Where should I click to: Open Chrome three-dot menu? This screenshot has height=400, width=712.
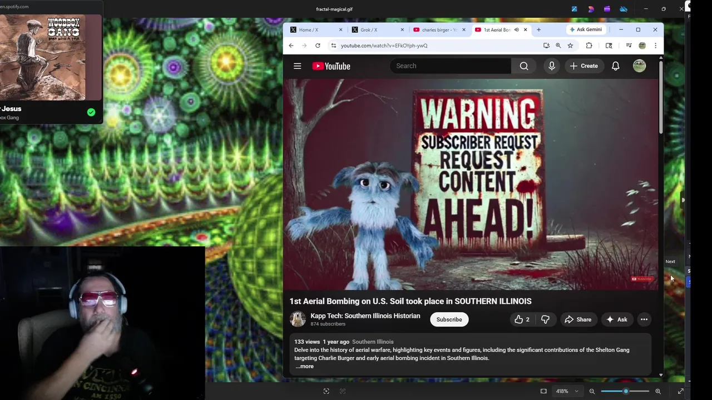coord(655,46)
